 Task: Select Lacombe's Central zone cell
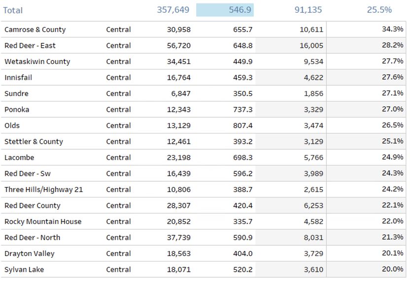click(118, 158)
